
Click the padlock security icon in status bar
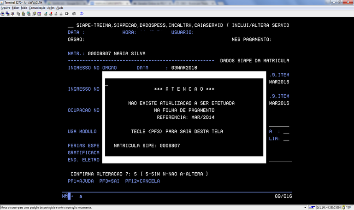click(x=343, y=207)
